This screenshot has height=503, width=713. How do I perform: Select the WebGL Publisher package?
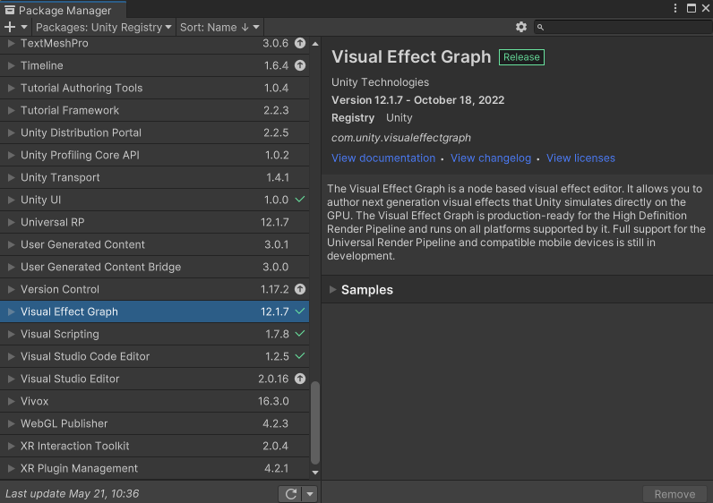pyautogui.click(x=155, y=423)
